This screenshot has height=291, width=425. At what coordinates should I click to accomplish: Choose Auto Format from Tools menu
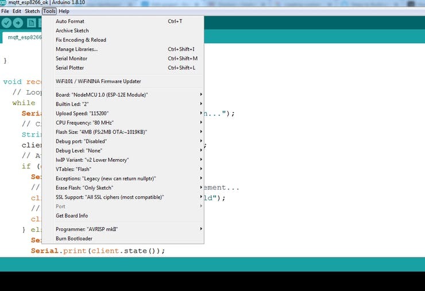[x=122, y=21]
